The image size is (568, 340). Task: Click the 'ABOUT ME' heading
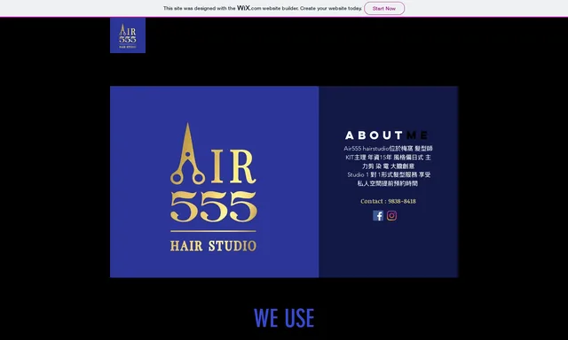(x=387, y=135)
